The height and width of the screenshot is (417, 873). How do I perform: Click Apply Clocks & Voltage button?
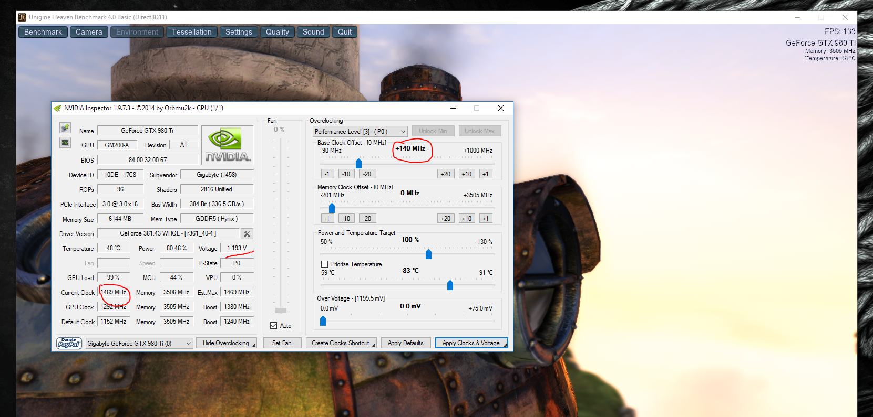(471, 343)
